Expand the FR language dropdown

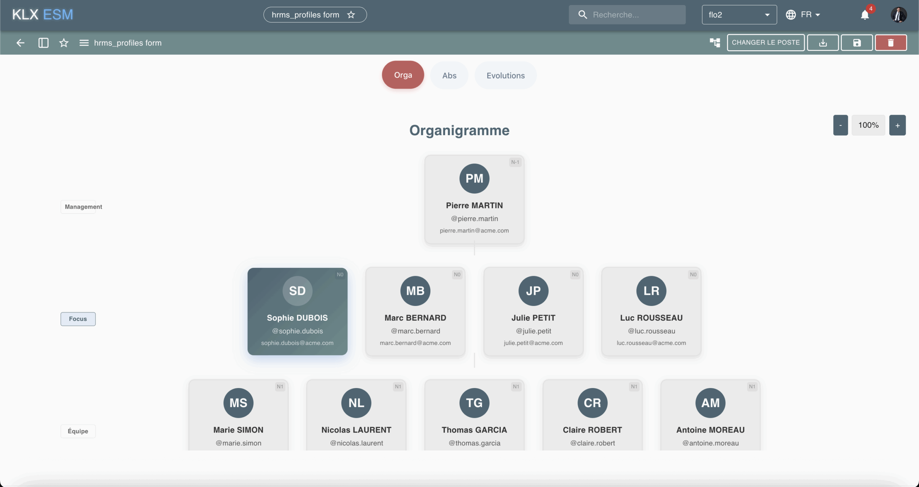(803, 15)
